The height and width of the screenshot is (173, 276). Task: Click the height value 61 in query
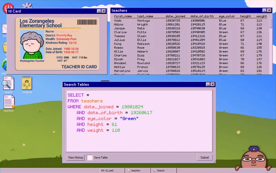coord(115,125)
